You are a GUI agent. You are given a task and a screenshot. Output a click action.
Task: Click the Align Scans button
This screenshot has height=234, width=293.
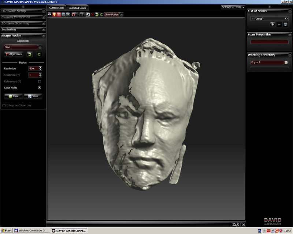pyautogui.click(x=14, y=54)
